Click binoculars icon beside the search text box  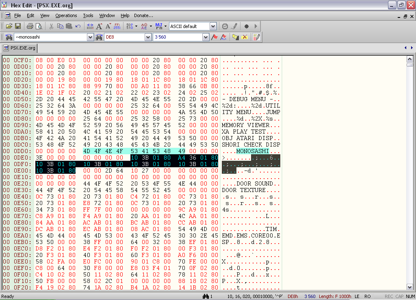click(9, 37)
